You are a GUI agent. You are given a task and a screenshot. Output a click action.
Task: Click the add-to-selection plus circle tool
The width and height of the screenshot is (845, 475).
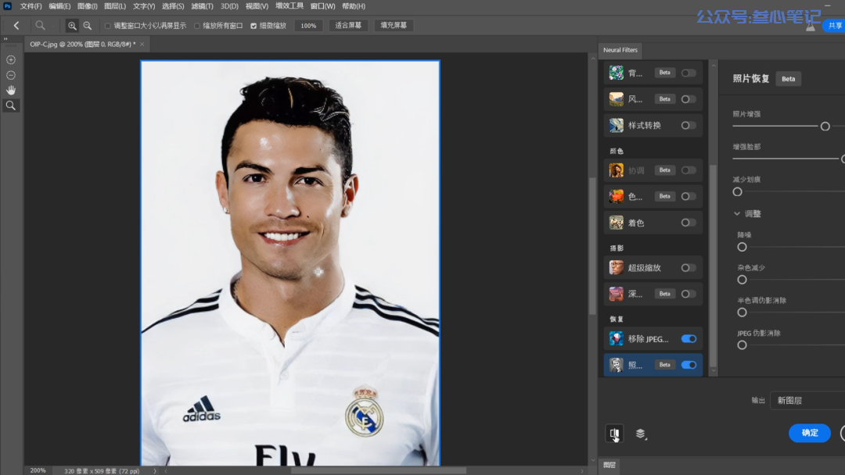tap(11, 59)
